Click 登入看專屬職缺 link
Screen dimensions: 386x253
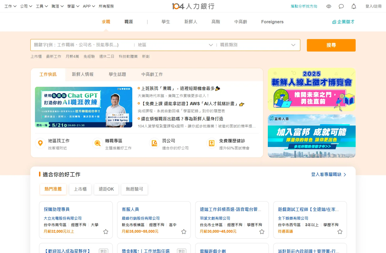point(329,174)
